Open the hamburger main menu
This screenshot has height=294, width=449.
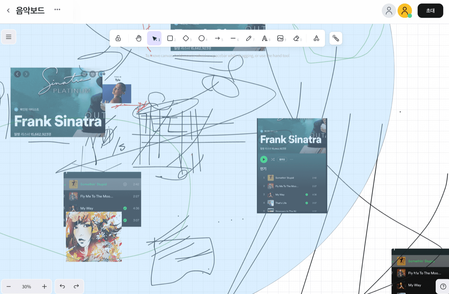point(9,37)
